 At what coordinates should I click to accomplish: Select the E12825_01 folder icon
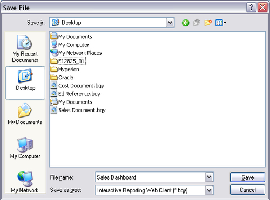54,61
